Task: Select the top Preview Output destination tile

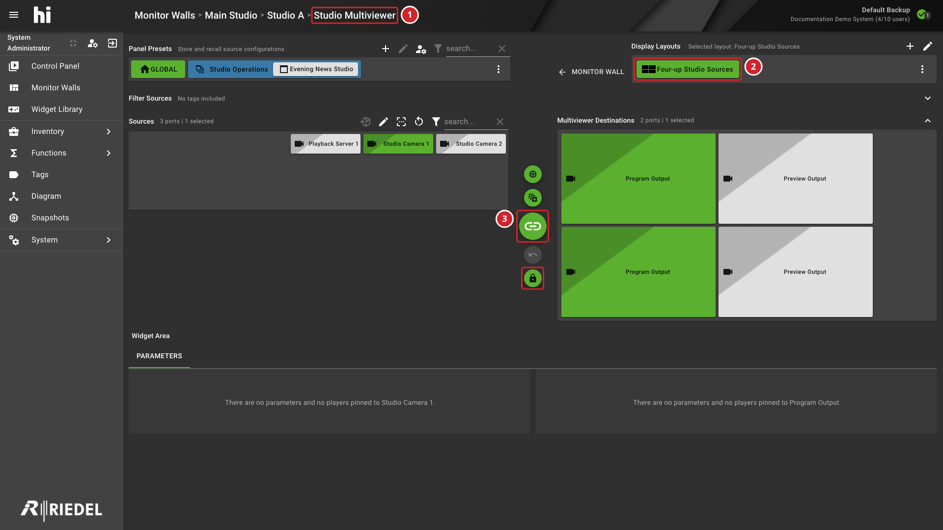Action: [796, 179]
